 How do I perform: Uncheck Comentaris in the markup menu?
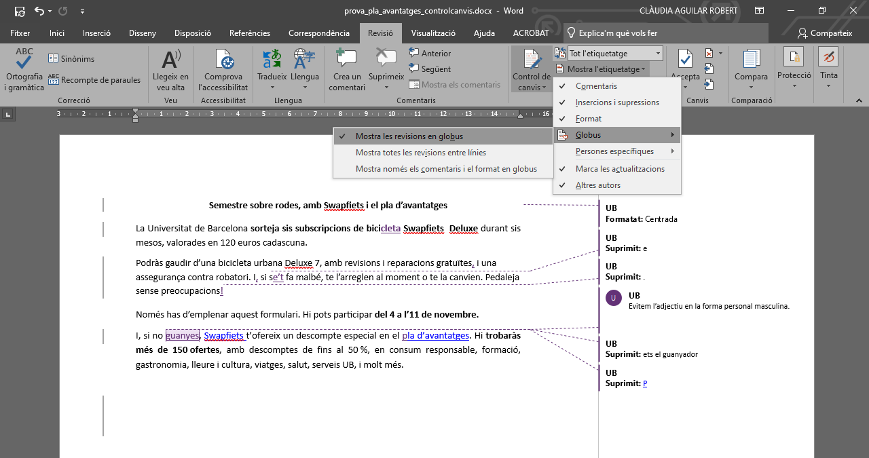click(596, 86)
